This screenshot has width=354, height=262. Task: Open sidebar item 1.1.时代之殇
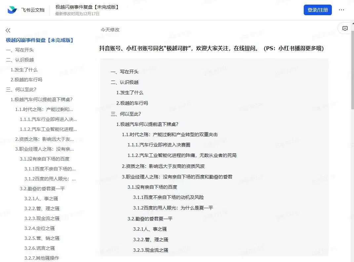44,109
